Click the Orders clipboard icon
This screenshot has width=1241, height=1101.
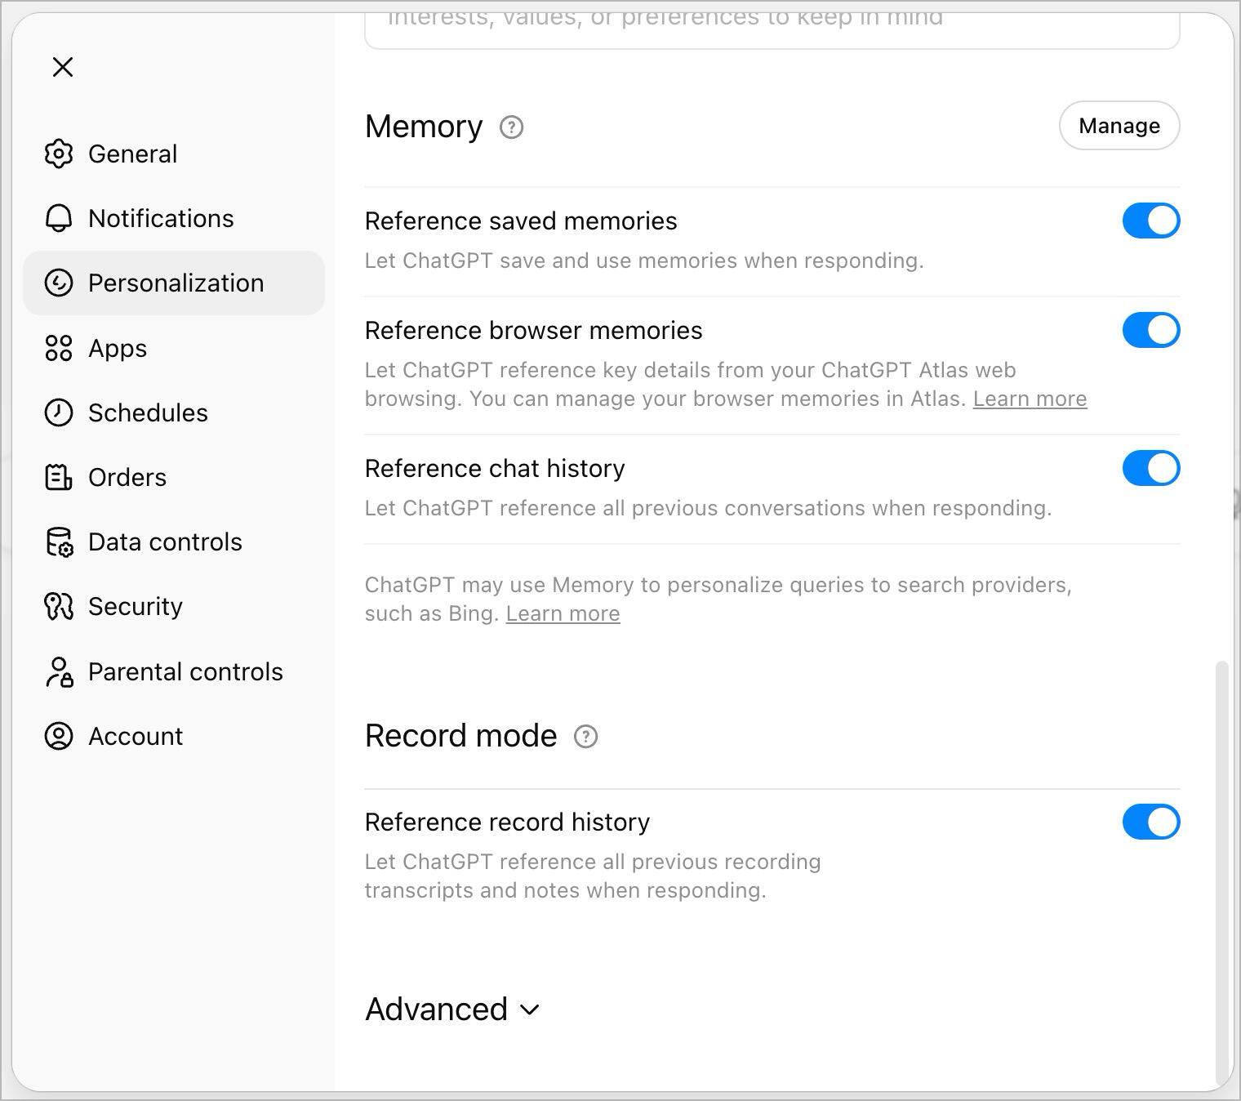click(x=59, y=477)
